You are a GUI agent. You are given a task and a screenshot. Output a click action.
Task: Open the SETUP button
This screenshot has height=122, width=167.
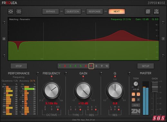[145, 66]
